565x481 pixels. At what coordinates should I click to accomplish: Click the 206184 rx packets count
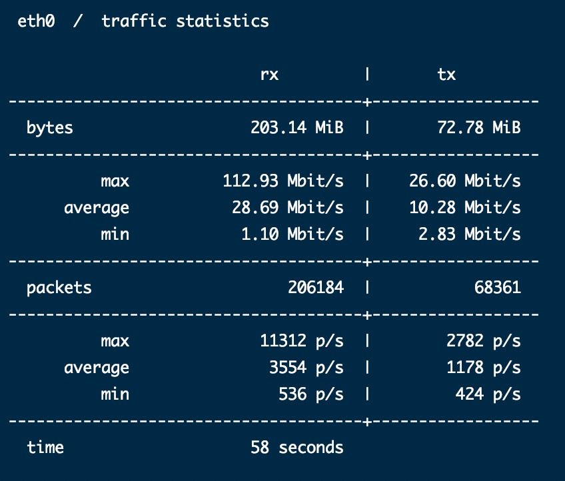[x=316, y=287]
